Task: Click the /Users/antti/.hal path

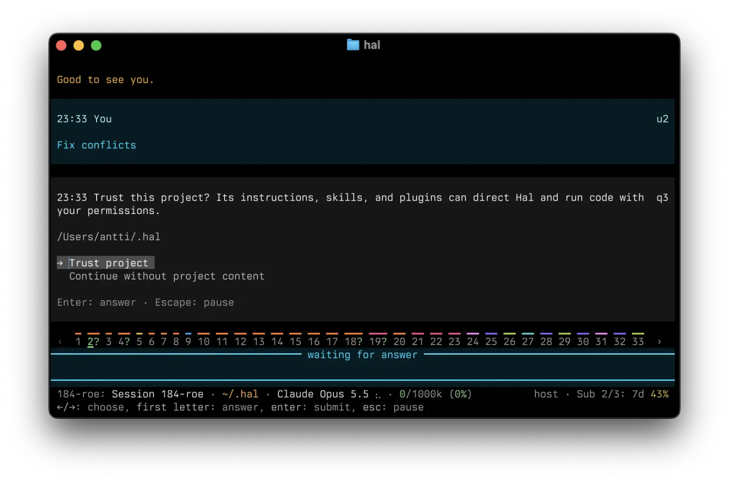Action: coord(108,237)
